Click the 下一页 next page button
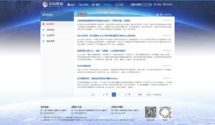 (127, 94)
